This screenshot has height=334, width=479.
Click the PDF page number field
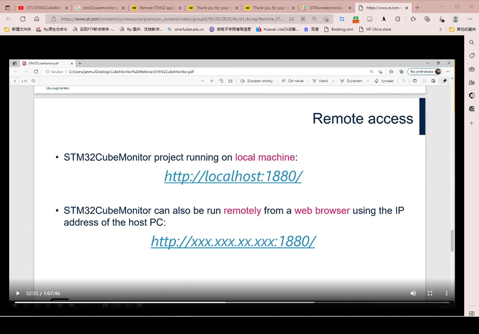pyautogui.click(x=15, y=81)
